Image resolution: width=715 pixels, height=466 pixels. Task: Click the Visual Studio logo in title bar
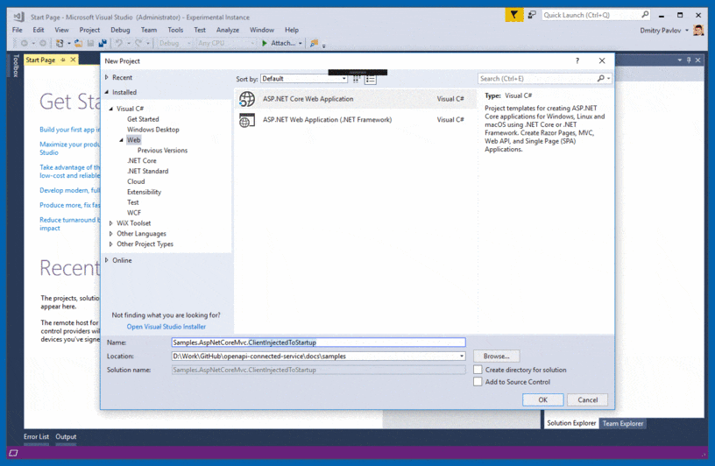[18, 17]
